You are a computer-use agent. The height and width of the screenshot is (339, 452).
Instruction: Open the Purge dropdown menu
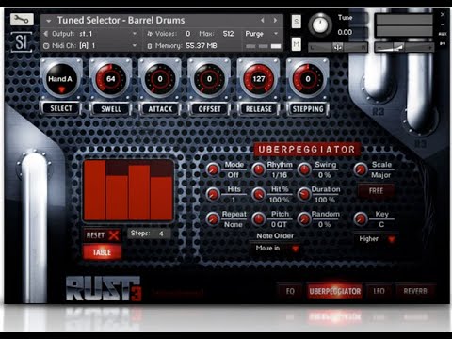pos(262,34)
